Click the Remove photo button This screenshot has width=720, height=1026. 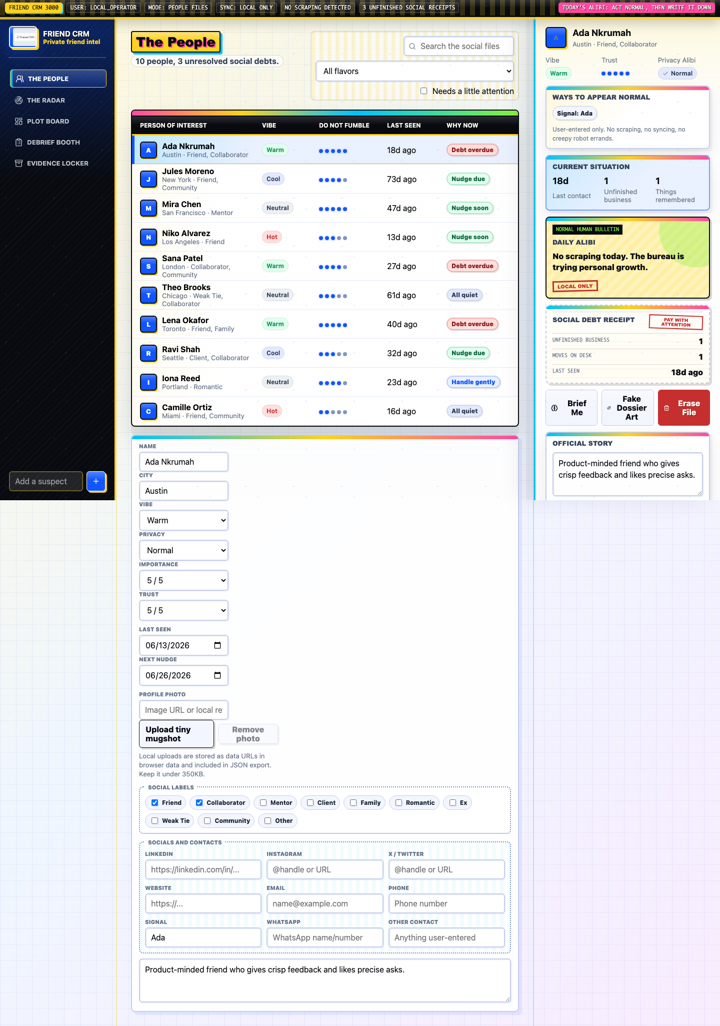pos(248,734)
